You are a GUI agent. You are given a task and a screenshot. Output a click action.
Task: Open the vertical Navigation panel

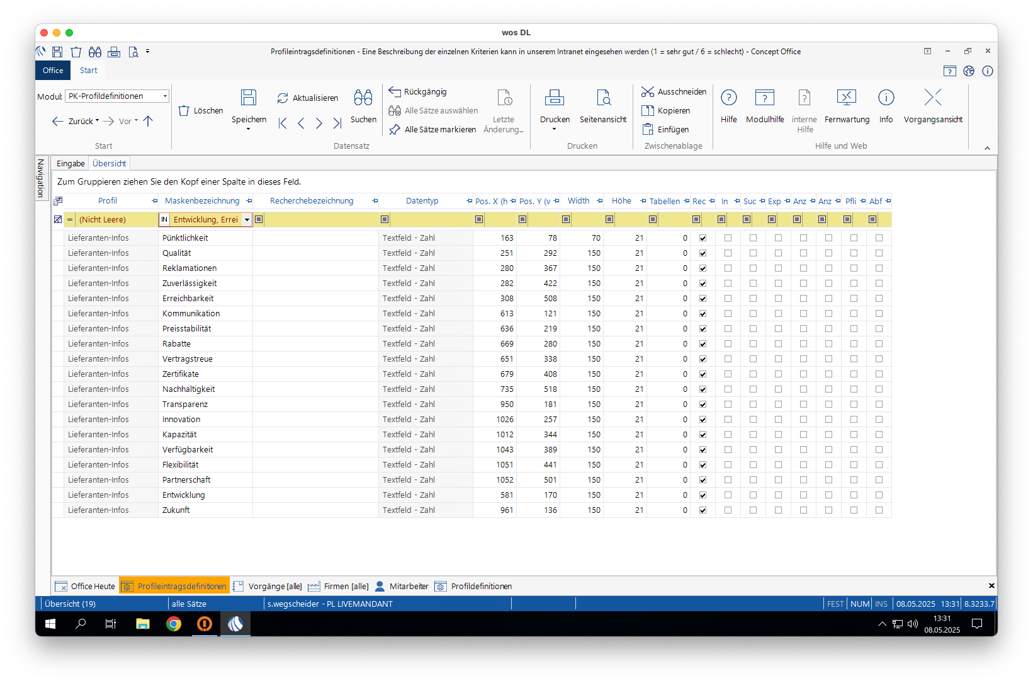[41, 178]
